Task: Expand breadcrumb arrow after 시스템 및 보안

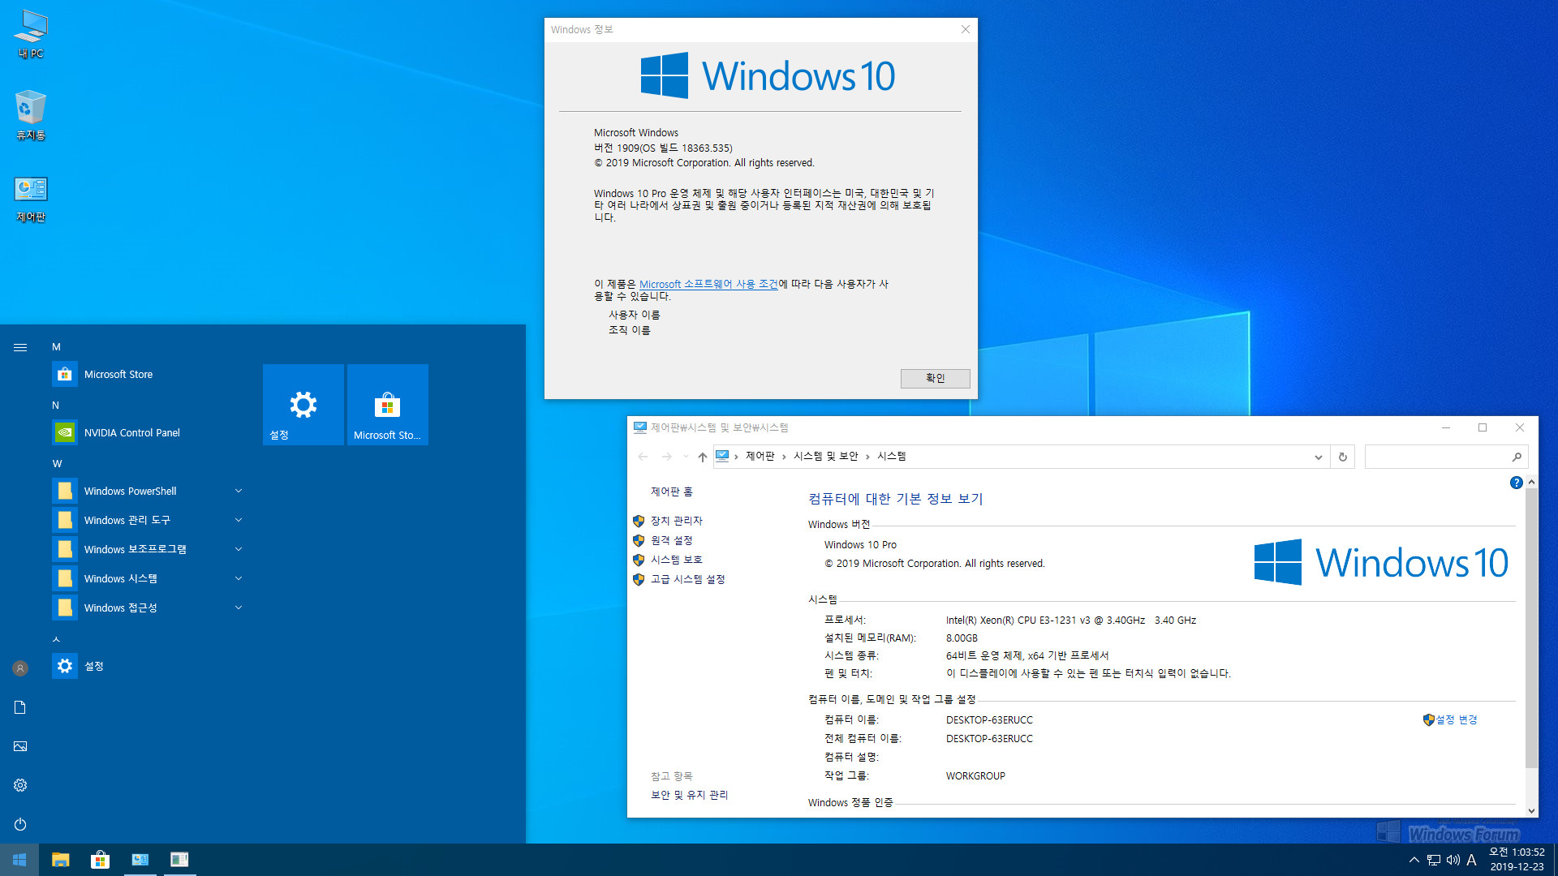Action: [x=867, y=457]
